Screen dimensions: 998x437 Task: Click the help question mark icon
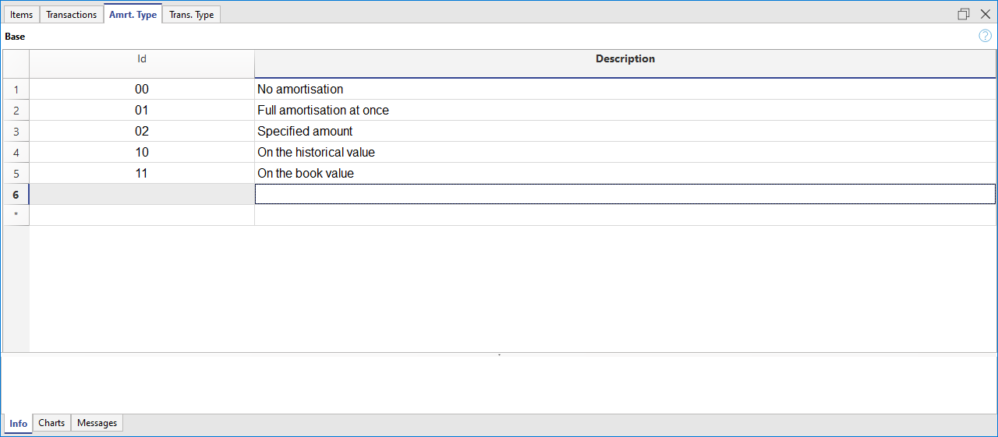tap(985, 36)
